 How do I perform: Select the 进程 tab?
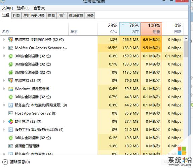coord(6,15)
